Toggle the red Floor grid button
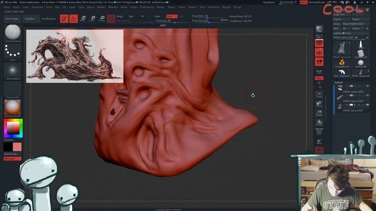 (x=319, y=52)
